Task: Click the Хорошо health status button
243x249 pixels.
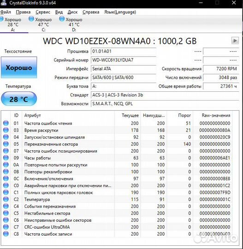Action: [19, 67]
